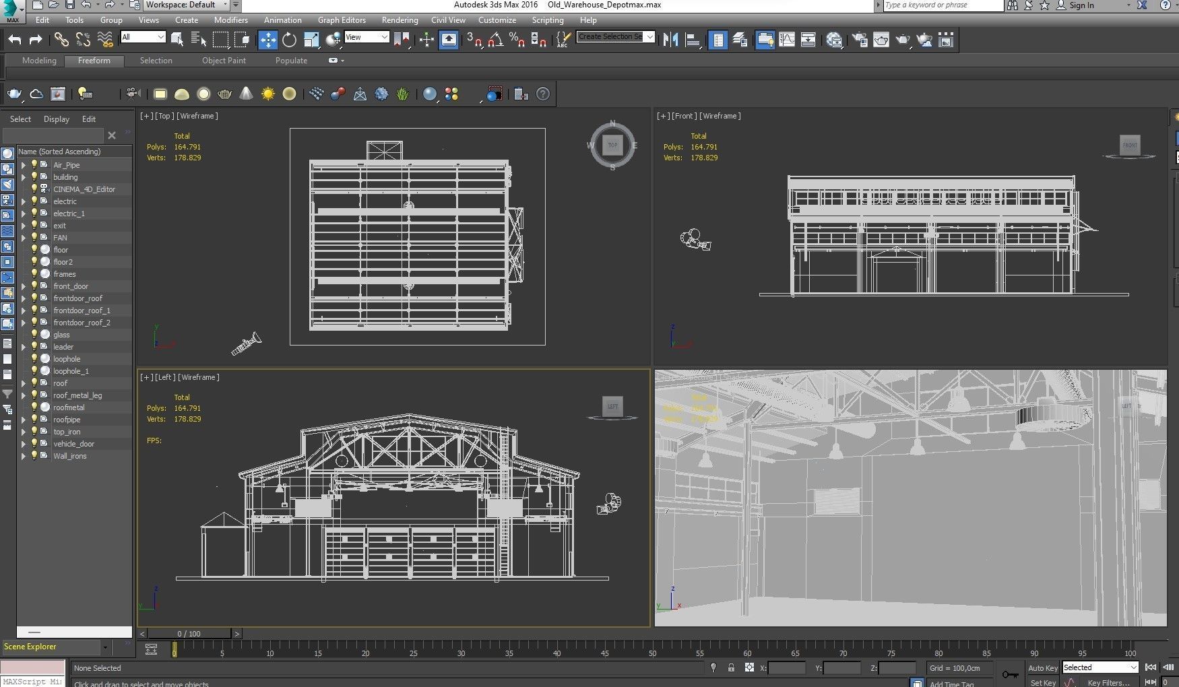Open the Select by Name list tool

click(199, 40)
